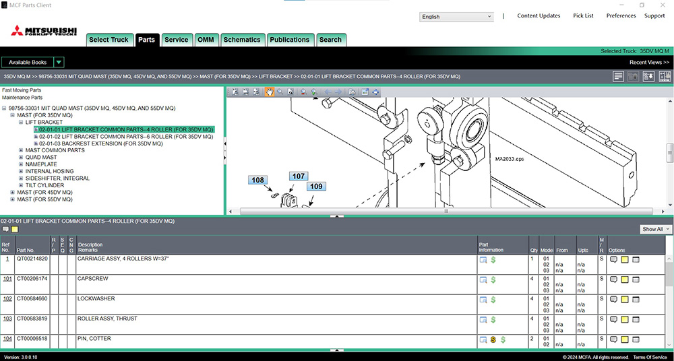Click the Available Books button
674x361 pixels.
point(28,63)
